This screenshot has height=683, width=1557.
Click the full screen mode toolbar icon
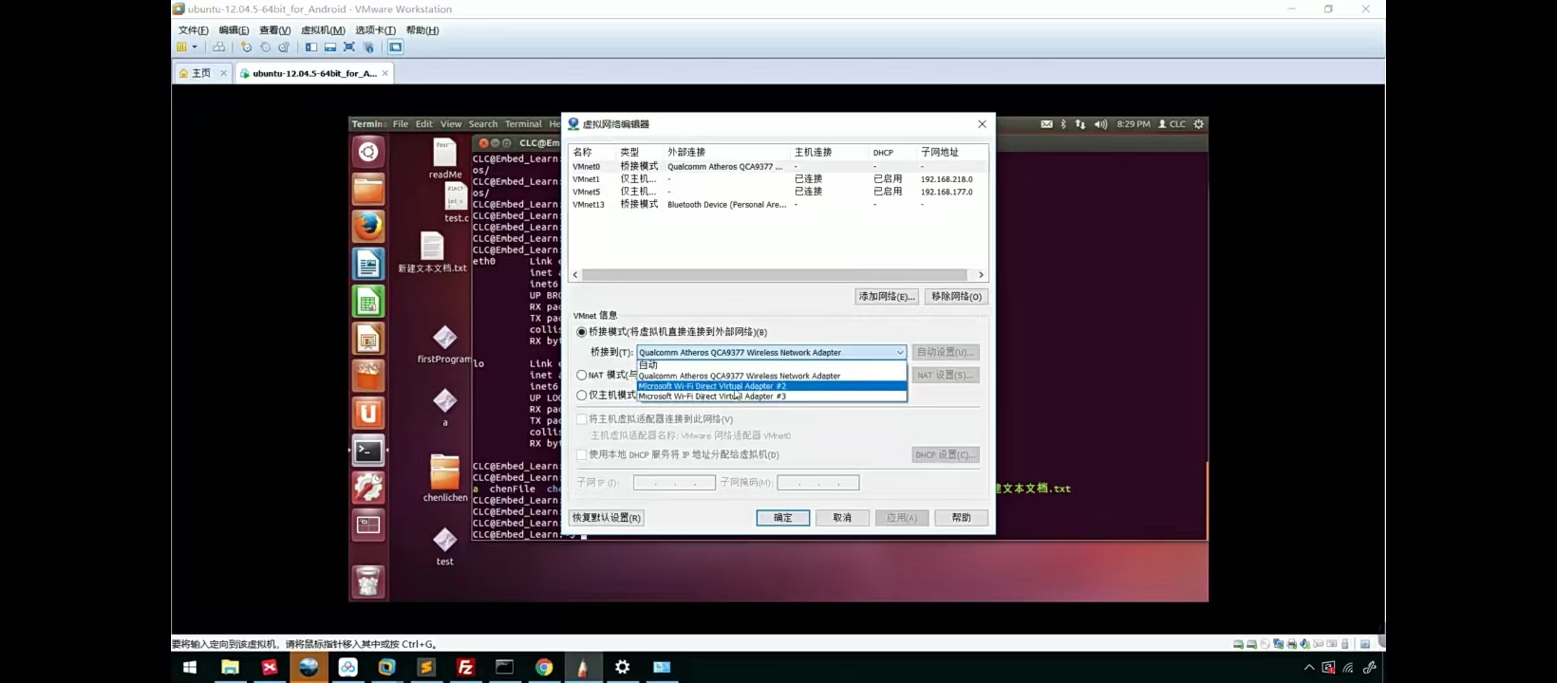349,47
